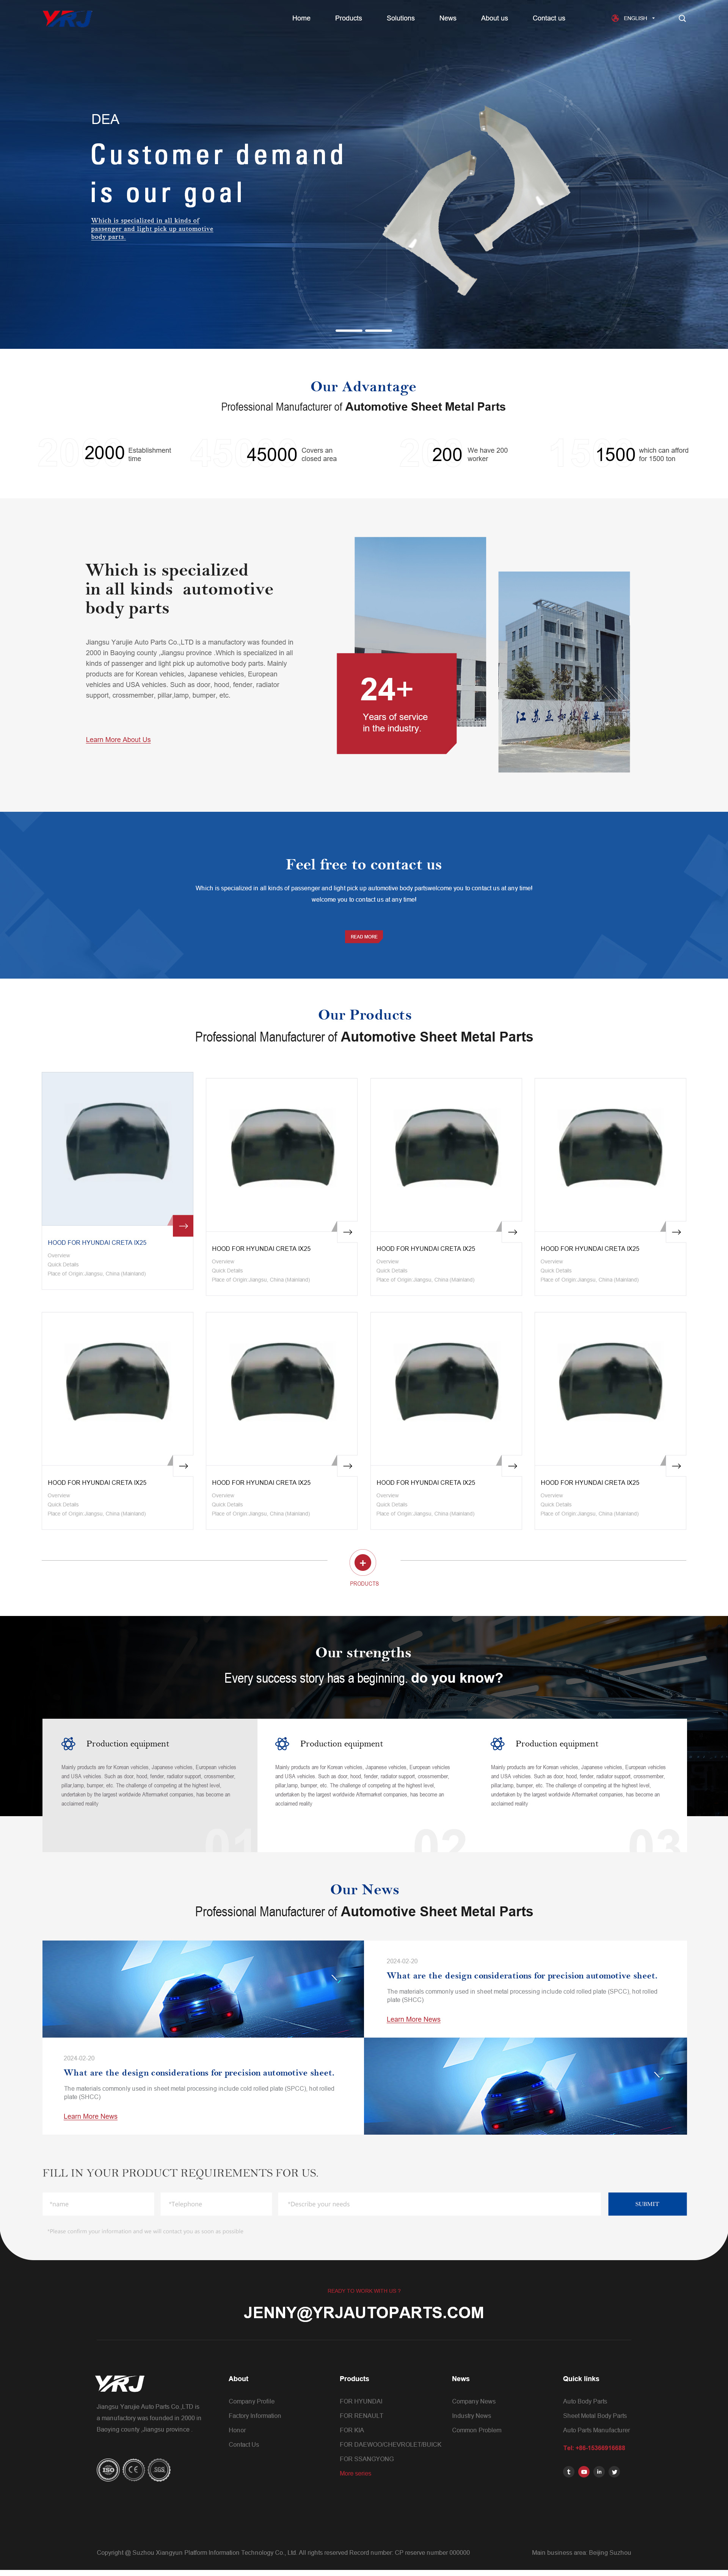The image size is (728, 2576).
Task: Click the CE certification badge
Action: pos(133,2470)
